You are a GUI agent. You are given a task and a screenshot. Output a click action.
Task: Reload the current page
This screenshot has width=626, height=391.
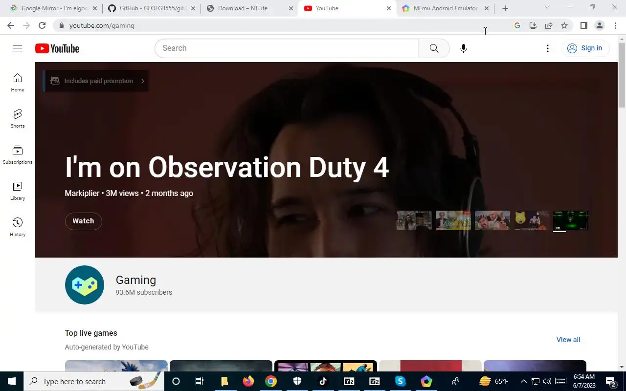pyautogui.click(x=42, y=25)
